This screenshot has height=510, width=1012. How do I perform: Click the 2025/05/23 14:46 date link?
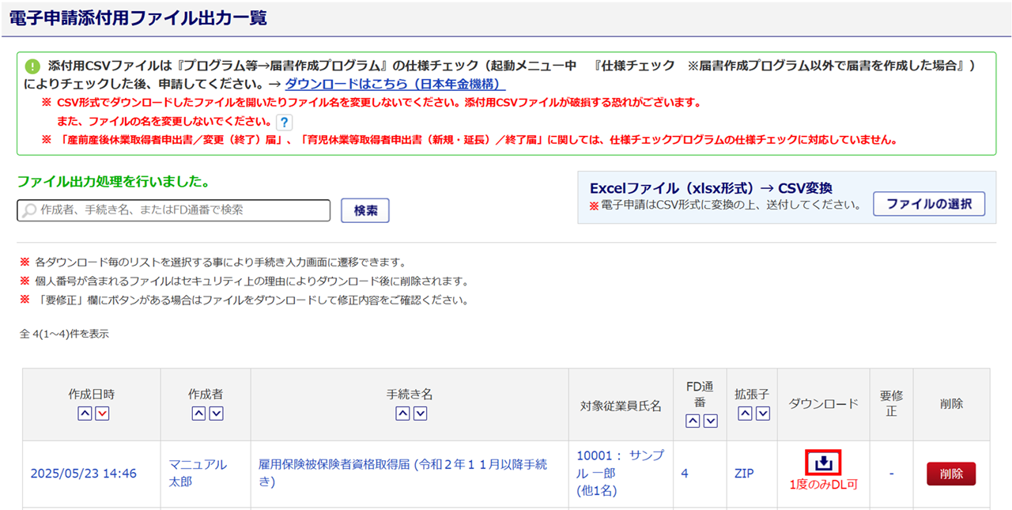83,474
